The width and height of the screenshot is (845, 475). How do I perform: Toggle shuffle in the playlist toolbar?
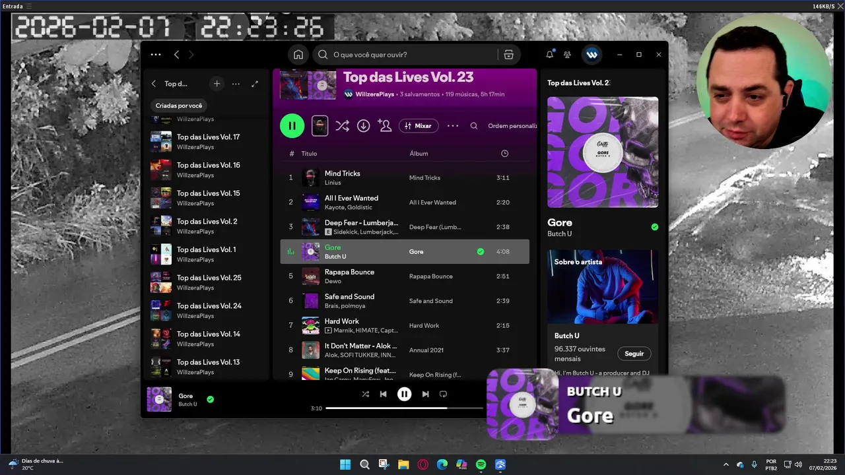[342, 125]
